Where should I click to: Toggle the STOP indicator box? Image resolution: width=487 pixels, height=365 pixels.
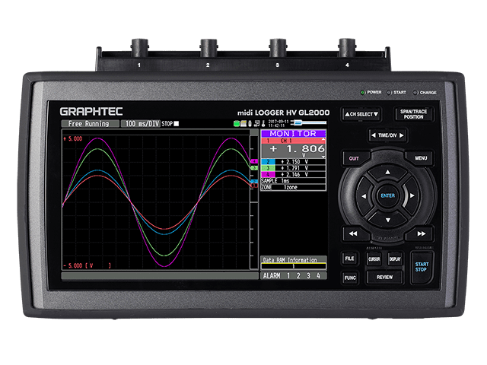pyautogui.click(x=177, y=122)
